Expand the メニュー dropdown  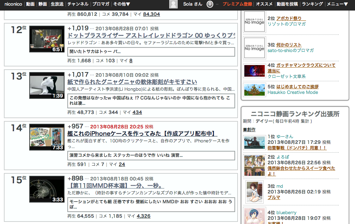pyautogui.click(x=337, y=4)
